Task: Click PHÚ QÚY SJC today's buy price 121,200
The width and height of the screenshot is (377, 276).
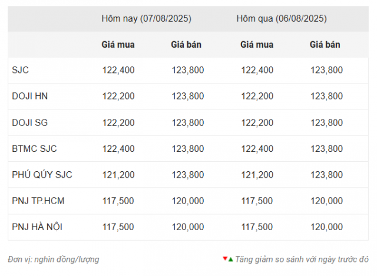Action: [x=118, y=175]
